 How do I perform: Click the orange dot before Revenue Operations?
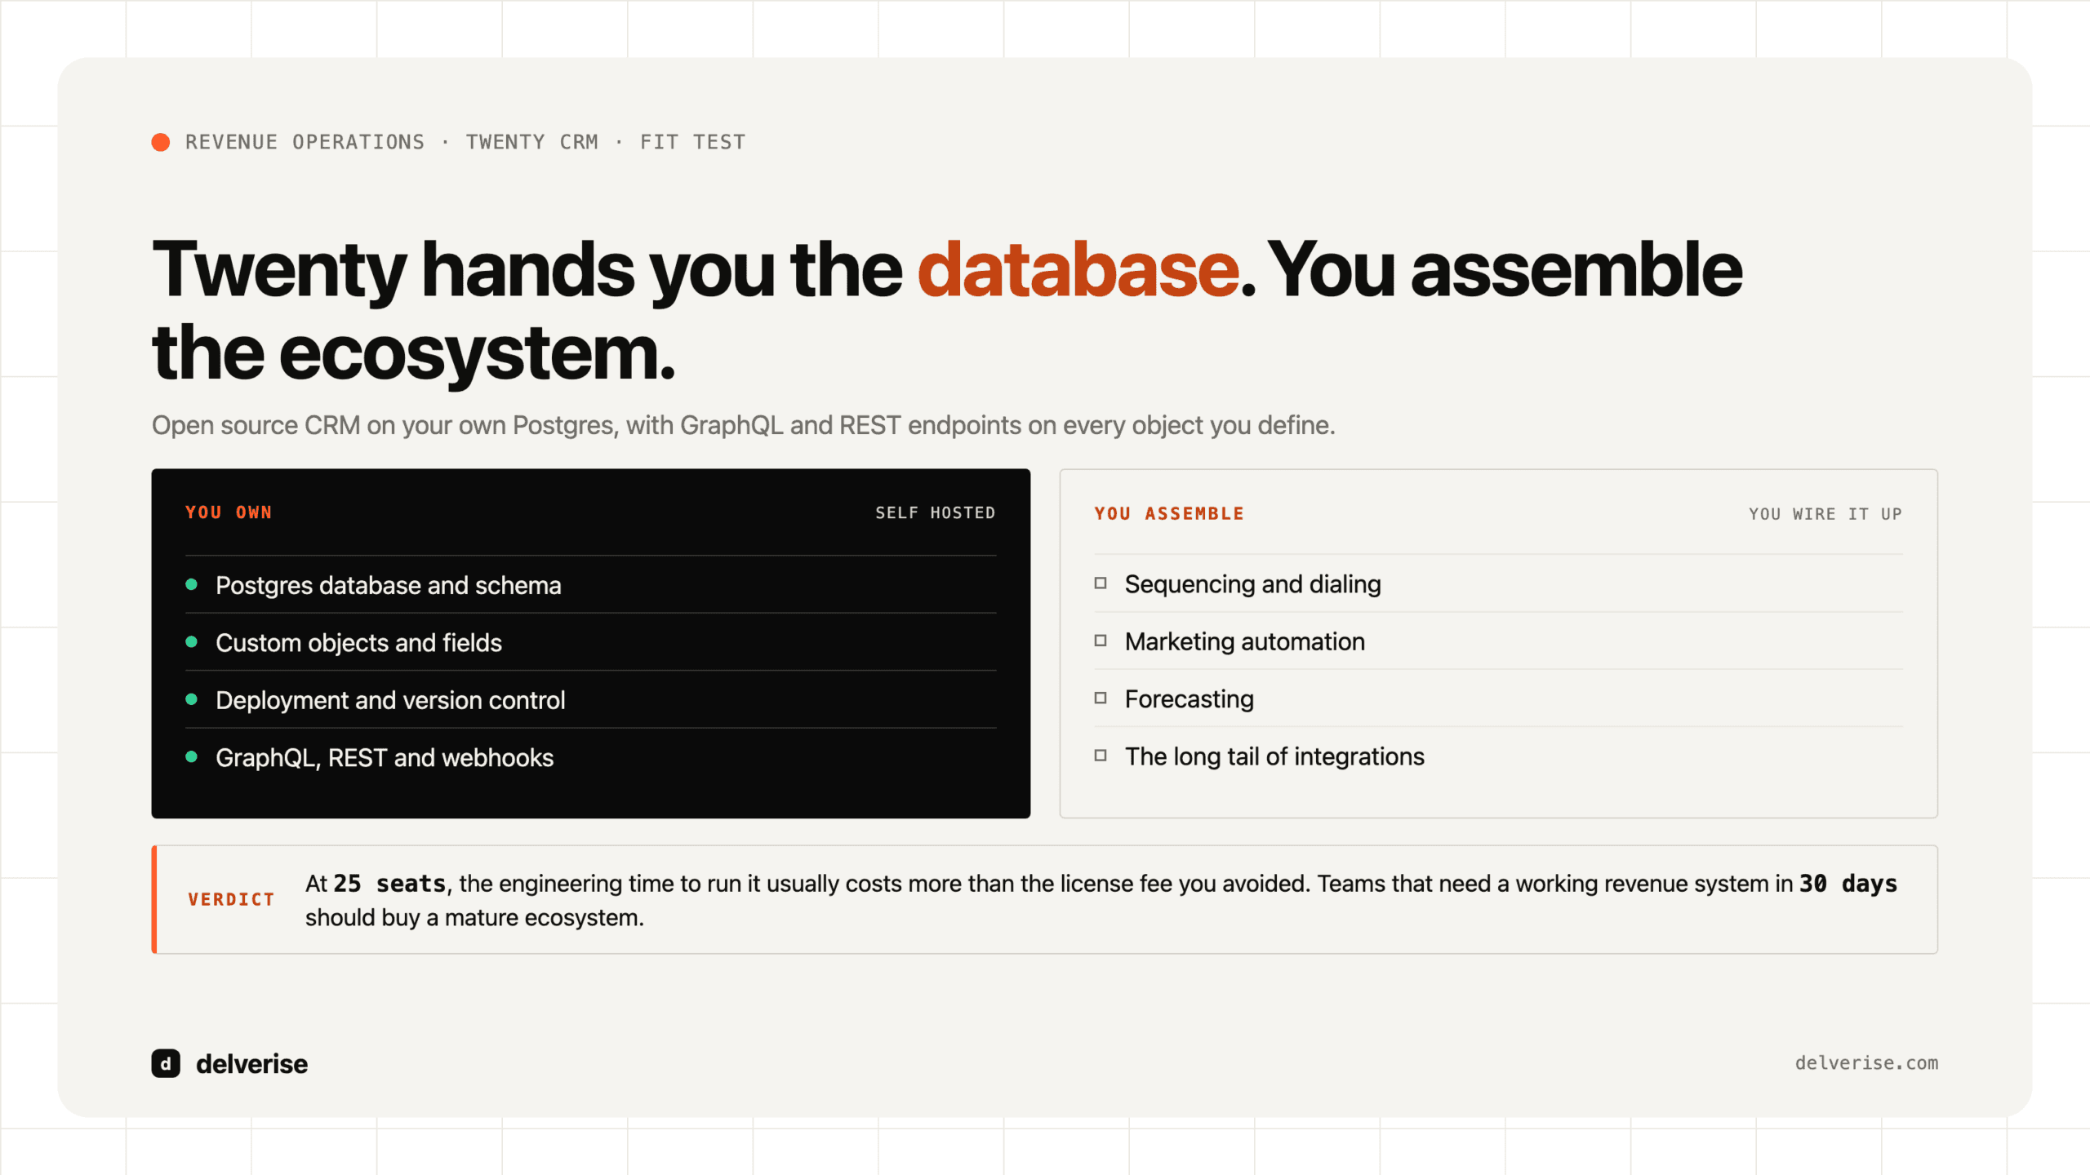click(161, 142)
